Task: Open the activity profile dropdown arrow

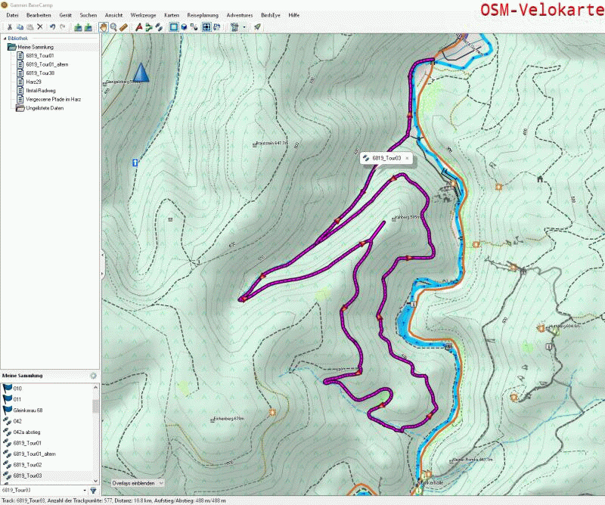Action: [244, 27]
